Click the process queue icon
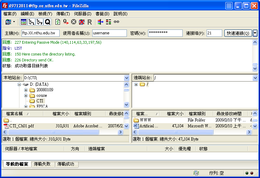The height and width of the screenshot is (178, 260). [66, 22]
